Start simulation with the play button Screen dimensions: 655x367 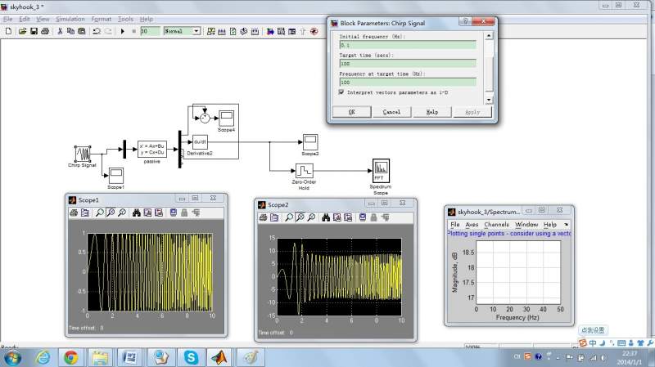coord(122,31)
